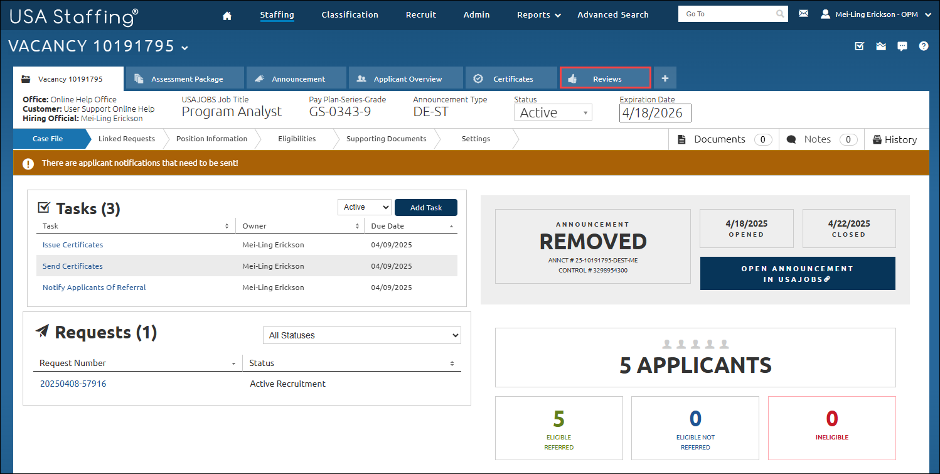Click the plus tab to add a tab
The image size is (940, 474).
[665, 78]
